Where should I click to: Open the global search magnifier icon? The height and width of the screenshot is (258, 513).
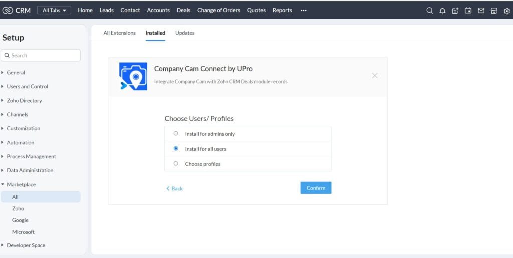[x=429, y=11]
